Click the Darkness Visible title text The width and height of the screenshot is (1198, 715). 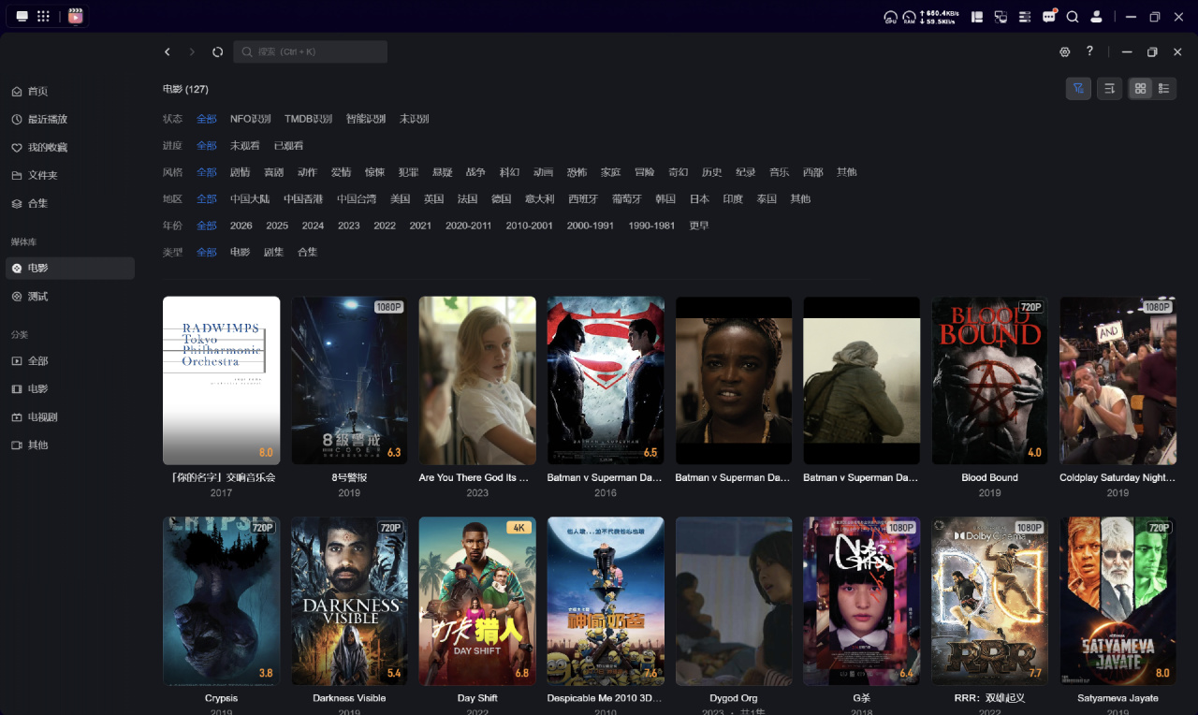tap(349, 698)
